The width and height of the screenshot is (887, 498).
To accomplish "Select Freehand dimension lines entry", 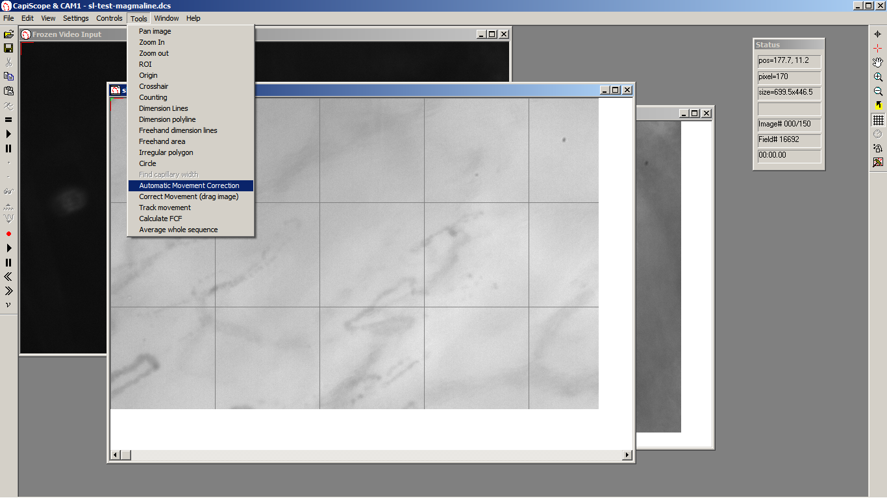I will click(x=190, y=130).
